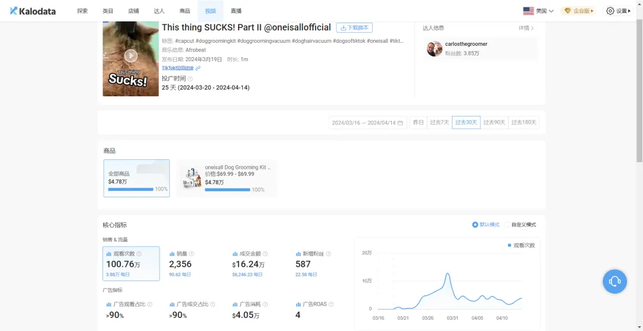Click the settings gear icon

610,11
